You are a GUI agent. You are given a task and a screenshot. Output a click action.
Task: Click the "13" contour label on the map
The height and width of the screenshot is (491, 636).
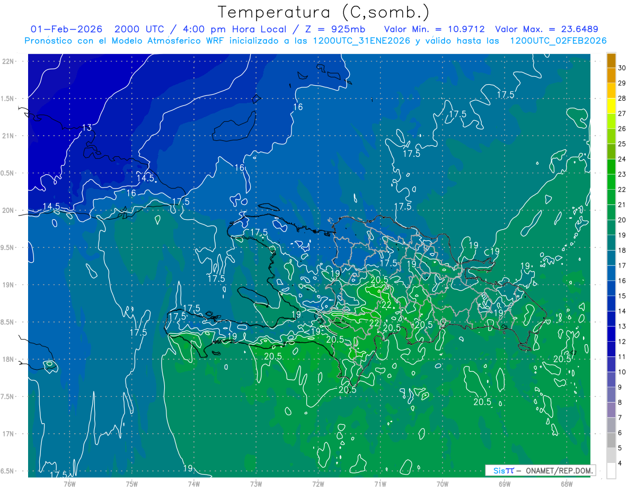pos(87,127)
